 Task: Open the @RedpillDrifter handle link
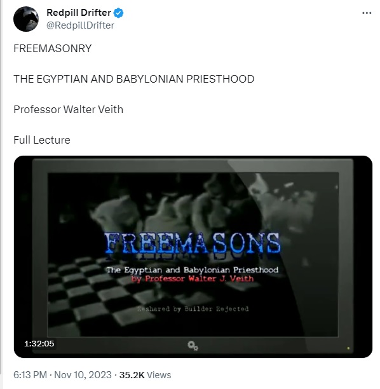pos(80,25)
